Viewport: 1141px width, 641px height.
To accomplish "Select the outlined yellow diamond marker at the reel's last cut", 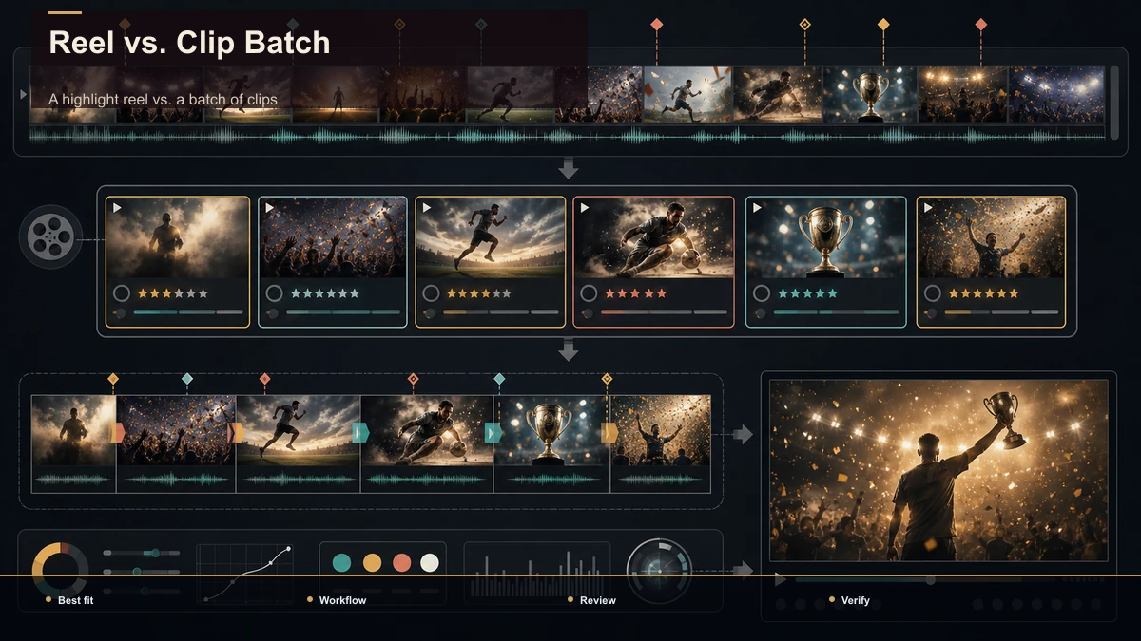I will (x=607, y=379).
